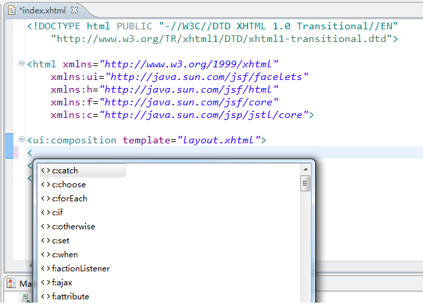This screenshot has height=304, width=423.
Task: Click the tag icon beside c:otherwise
Action: pos(45,227)
